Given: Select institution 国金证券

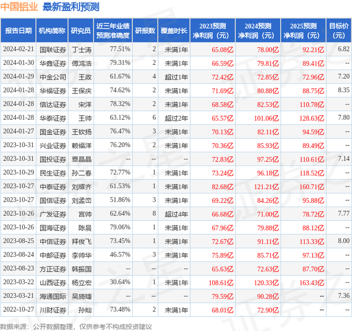Looking at the screenshot, I should (x=53, y=132).
